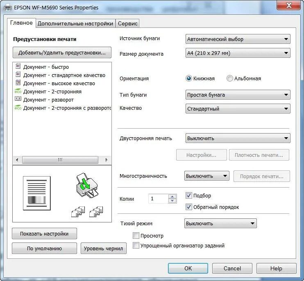Enable the 'Просмотр' checkbox

click(136, 236)
